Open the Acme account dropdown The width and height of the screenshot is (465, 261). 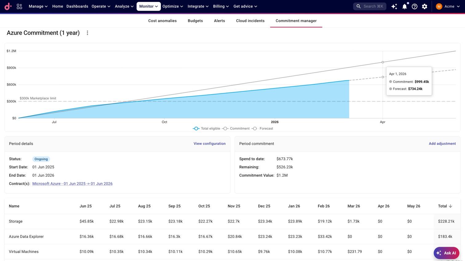point(448,6)
